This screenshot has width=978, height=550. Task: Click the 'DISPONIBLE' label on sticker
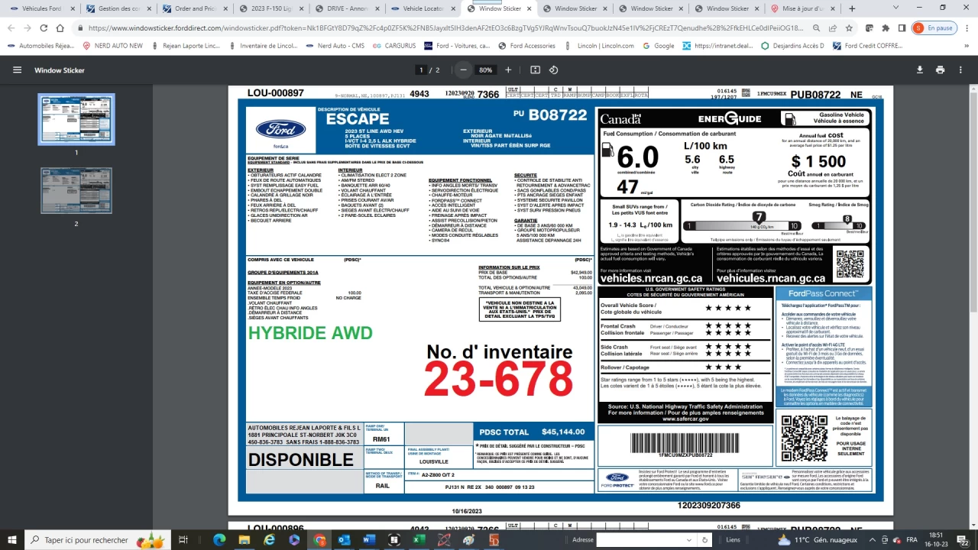pyautogui.click(x=301, y=460)
